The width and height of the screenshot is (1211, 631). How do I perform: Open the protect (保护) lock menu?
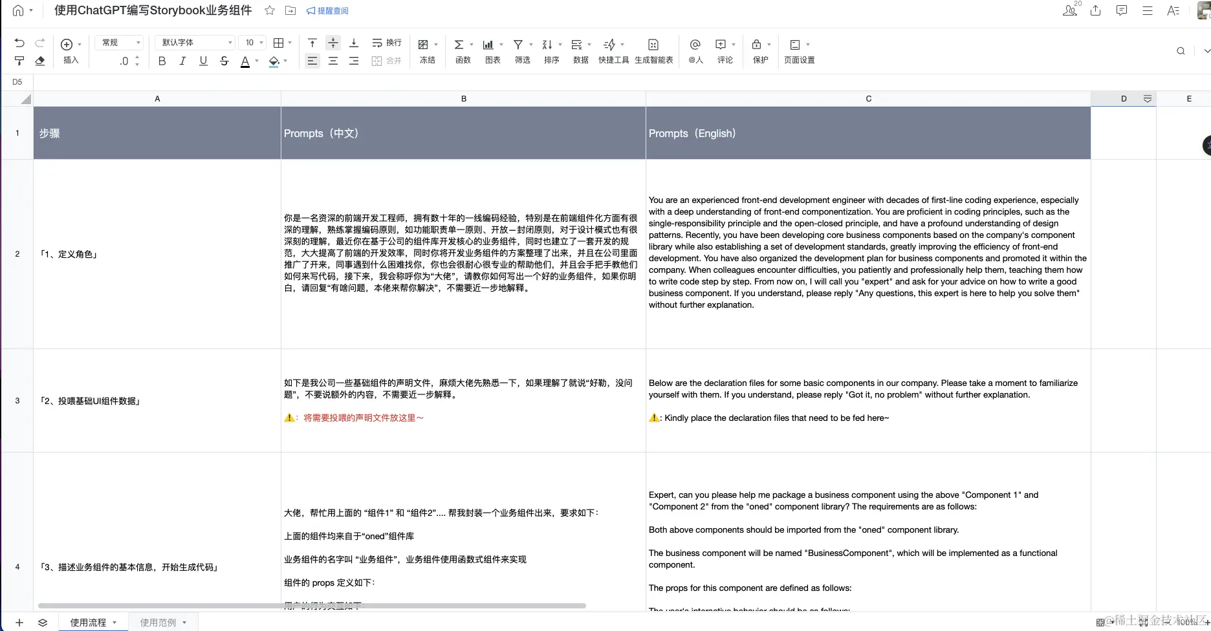point(761,51)
